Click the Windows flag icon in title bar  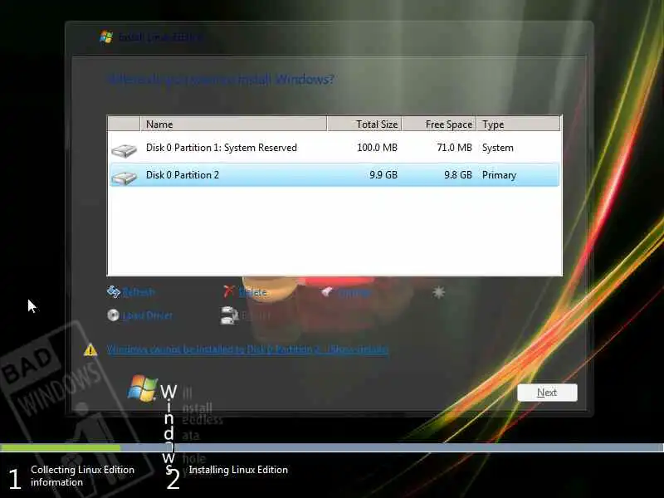point(106,37)
